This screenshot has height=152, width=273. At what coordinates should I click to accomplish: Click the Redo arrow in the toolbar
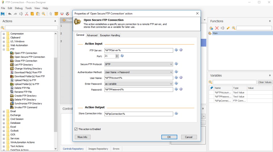15,14
